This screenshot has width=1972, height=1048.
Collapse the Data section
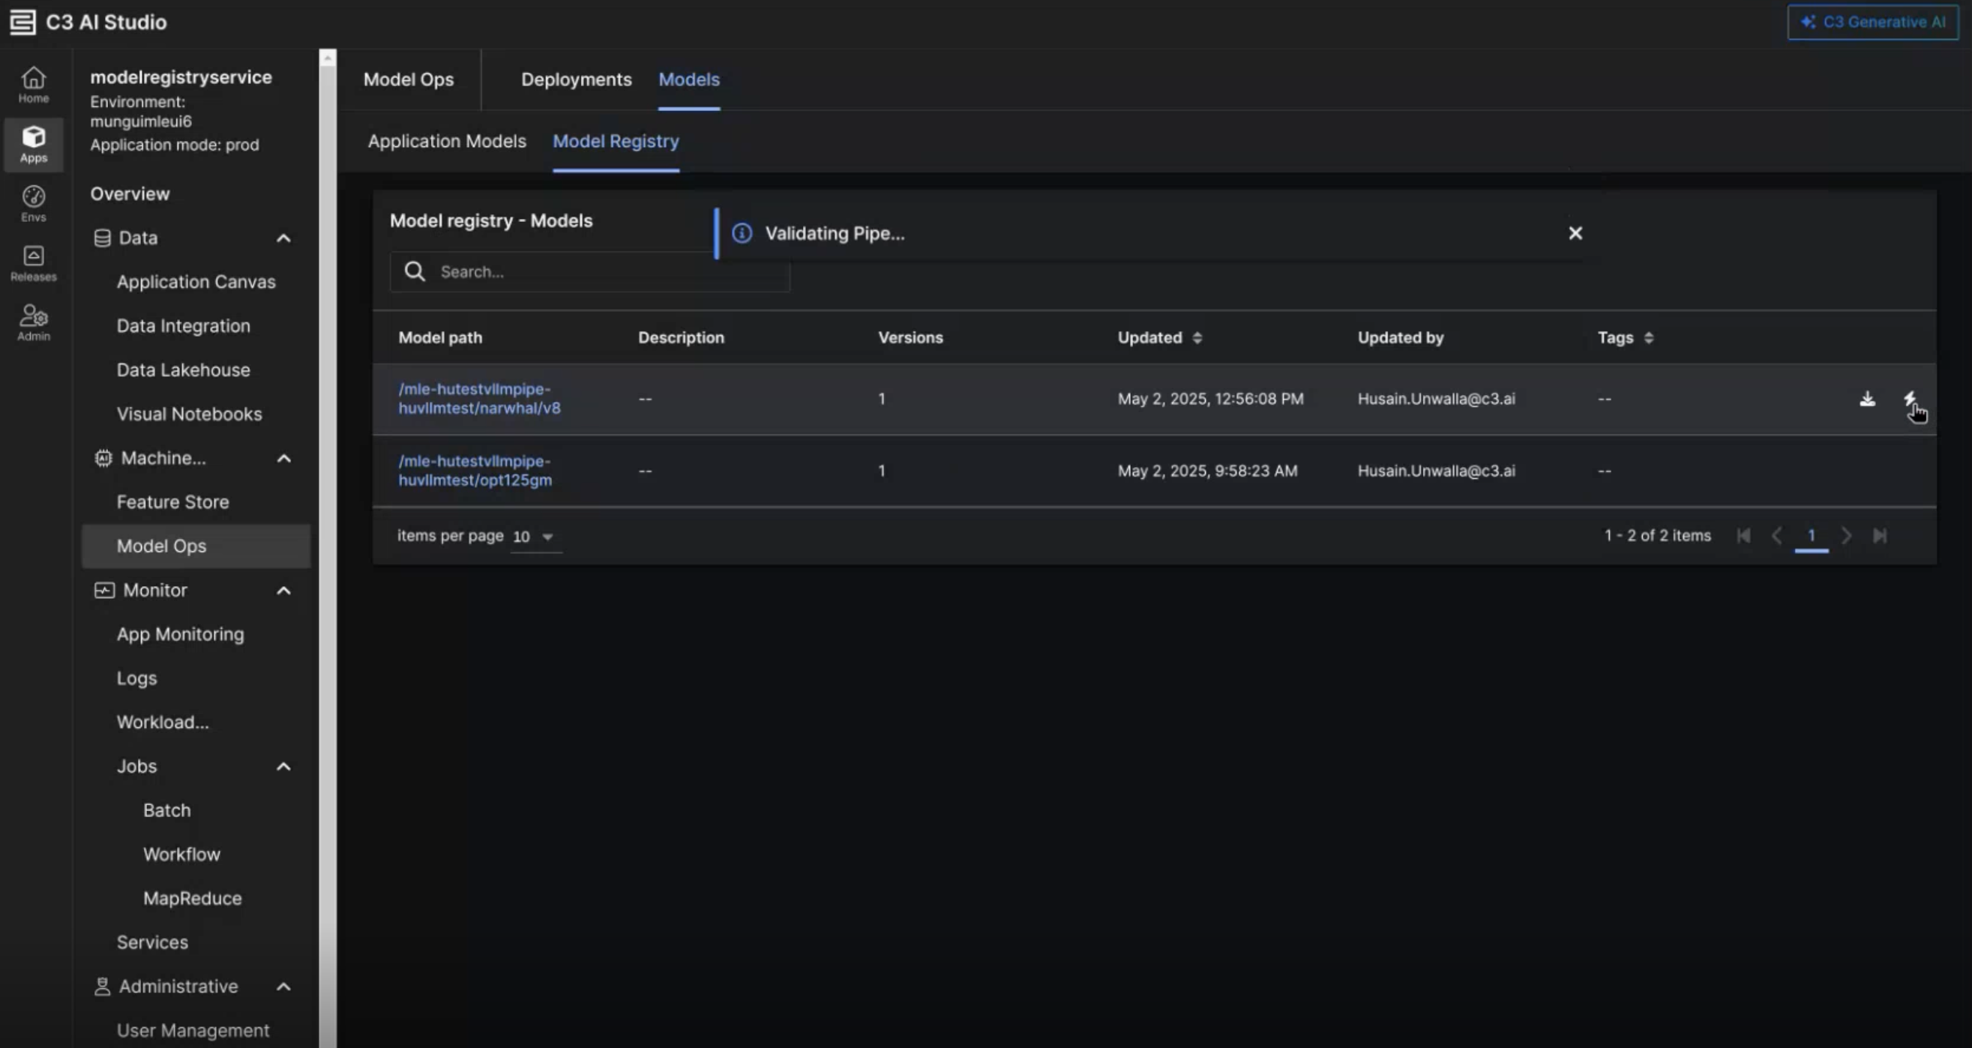tap(283, 238)
